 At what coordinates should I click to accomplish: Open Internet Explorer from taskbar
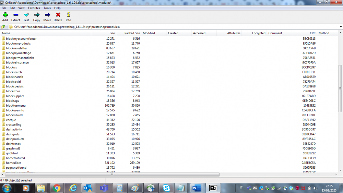(73, 188)
